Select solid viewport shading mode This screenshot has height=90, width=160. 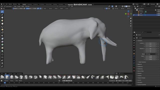point(126,6)
